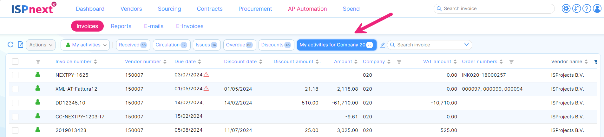
Task: Sort by Discount date arrows
Action: pyautogui.click(x=261, y=62)
